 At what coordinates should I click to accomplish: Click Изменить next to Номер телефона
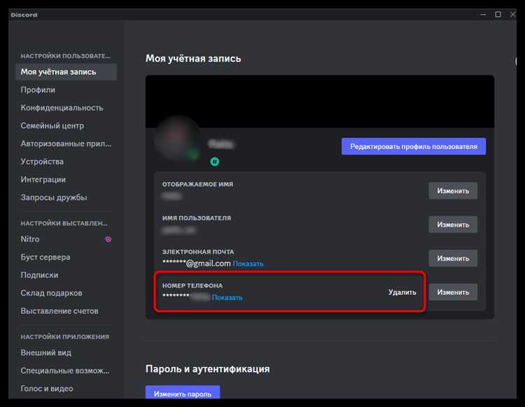[x=453, y=292]
